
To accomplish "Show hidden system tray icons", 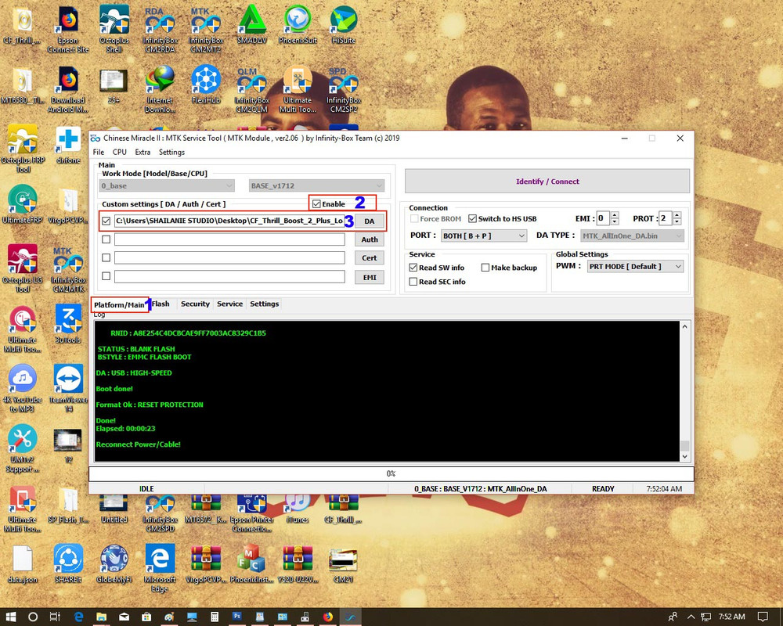I will [x=691, y=617].
